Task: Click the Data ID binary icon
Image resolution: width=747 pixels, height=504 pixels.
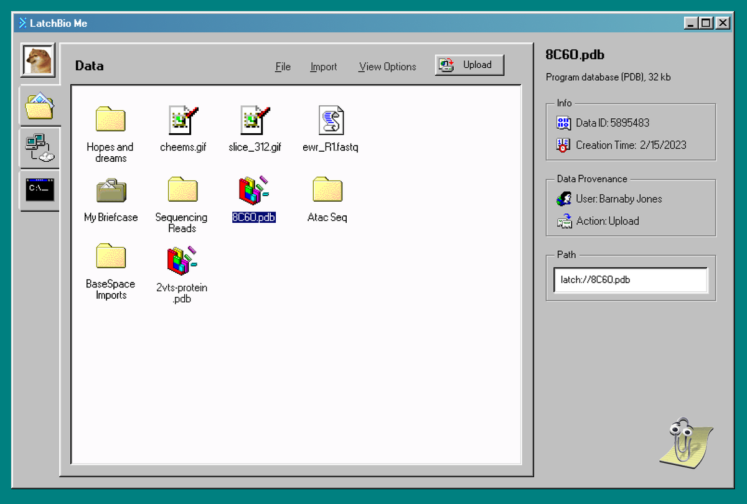Action: pyautogui.click(x=563, y=123)
